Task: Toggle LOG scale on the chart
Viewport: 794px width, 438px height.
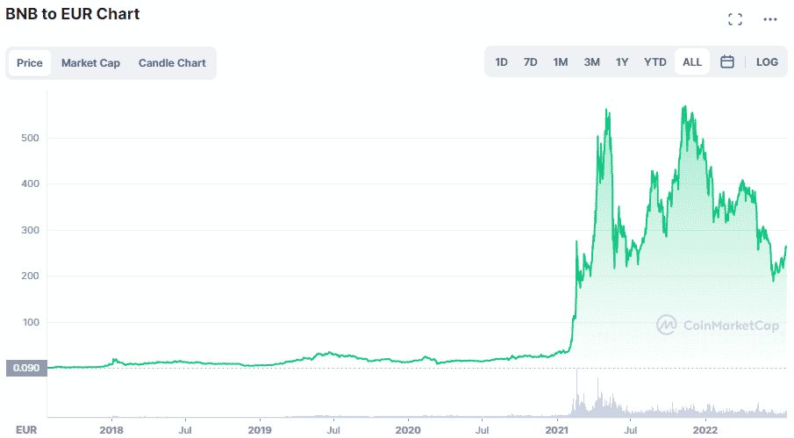Action: coord(767,62)
